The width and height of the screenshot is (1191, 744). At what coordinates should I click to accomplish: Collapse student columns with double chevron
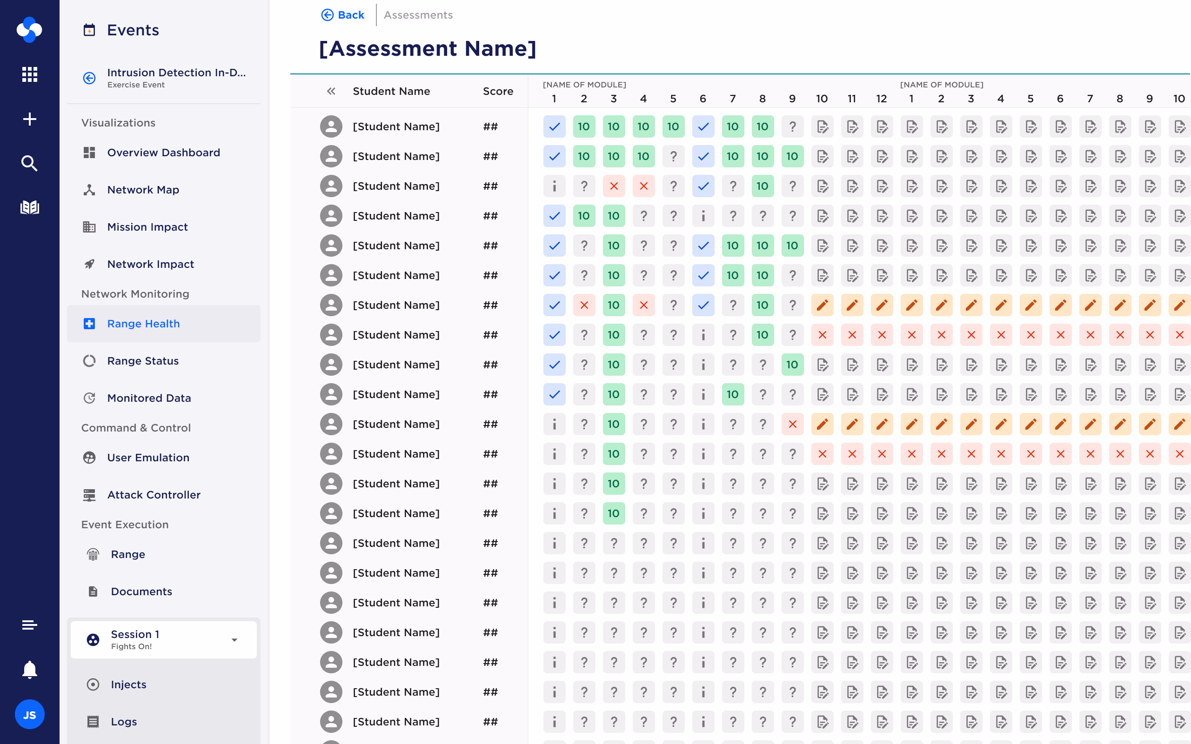331,91
